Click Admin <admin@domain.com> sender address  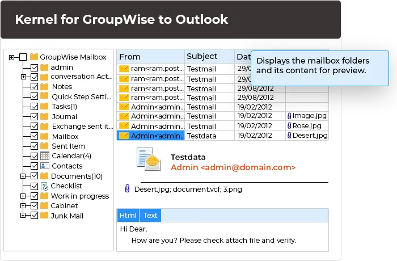tap(233, 167)
